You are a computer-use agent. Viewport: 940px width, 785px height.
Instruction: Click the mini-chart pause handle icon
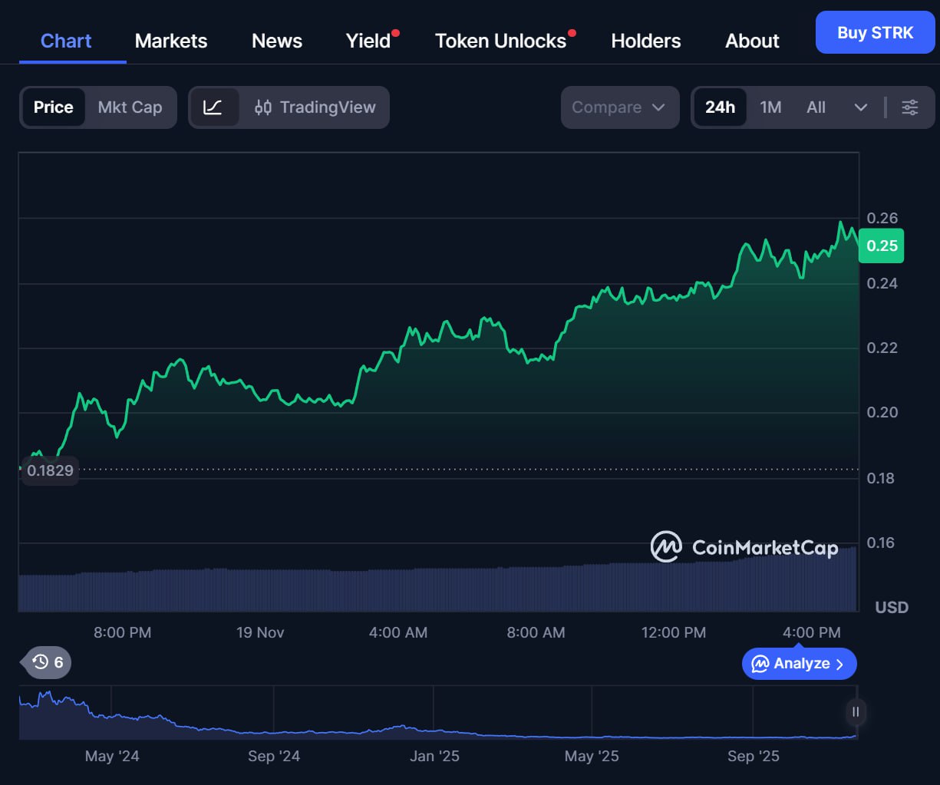[856, 712]
